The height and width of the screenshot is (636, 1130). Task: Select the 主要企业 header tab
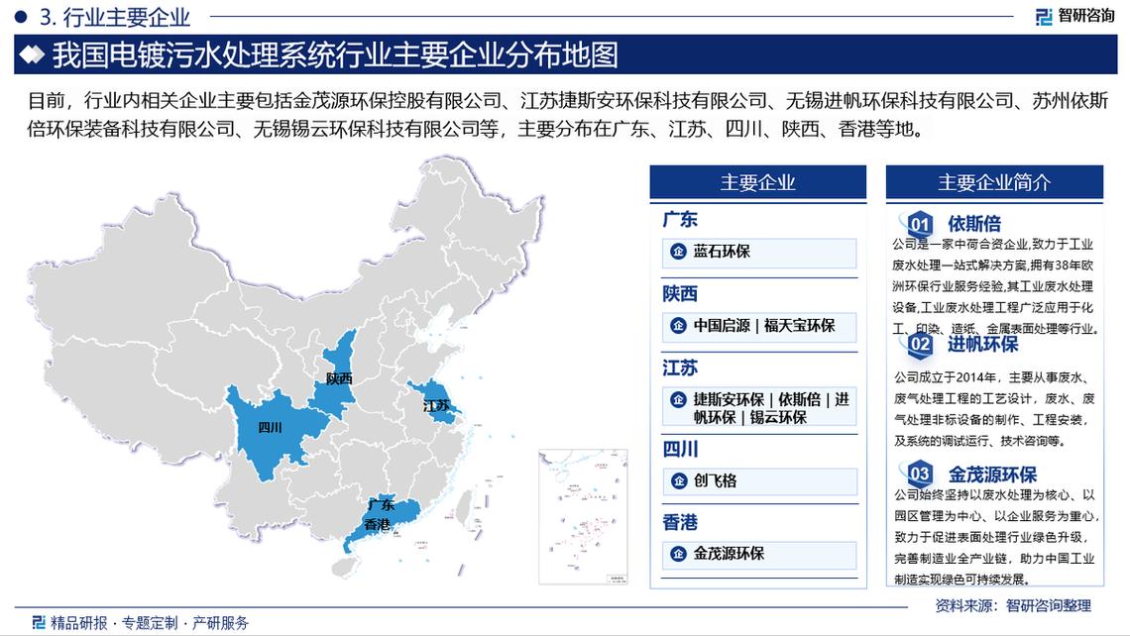pos(757,182)
